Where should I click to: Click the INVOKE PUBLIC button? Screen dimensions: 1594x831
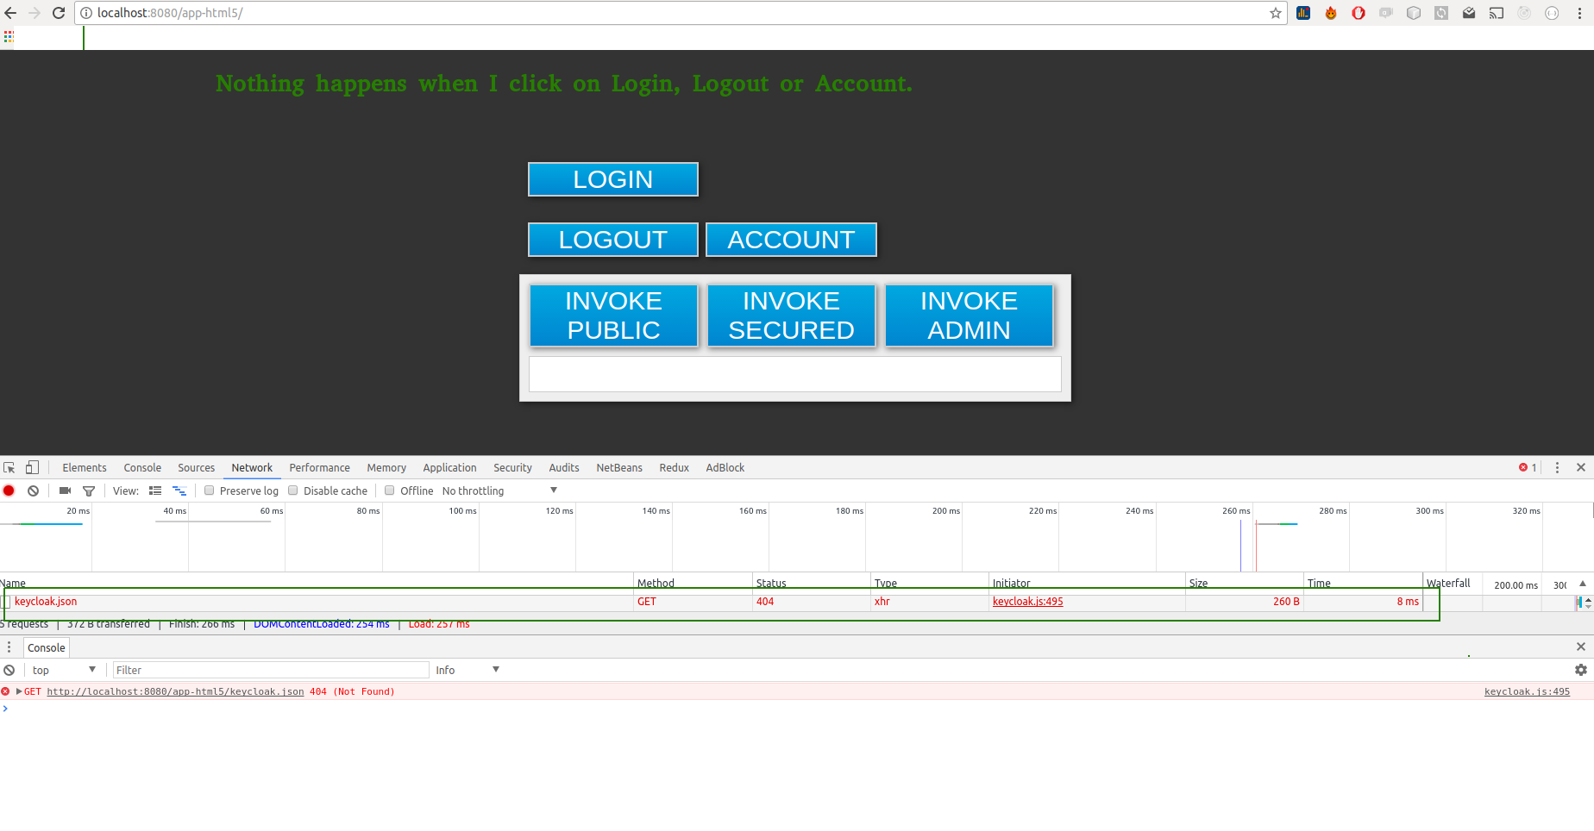tap(613, 316)
